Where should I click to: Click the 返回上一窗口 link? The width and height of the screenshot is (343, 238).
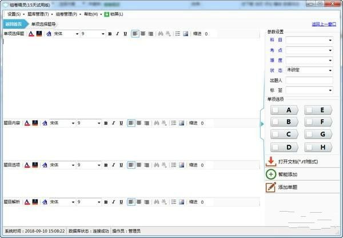pyautogui.click(x=324, y=24)
